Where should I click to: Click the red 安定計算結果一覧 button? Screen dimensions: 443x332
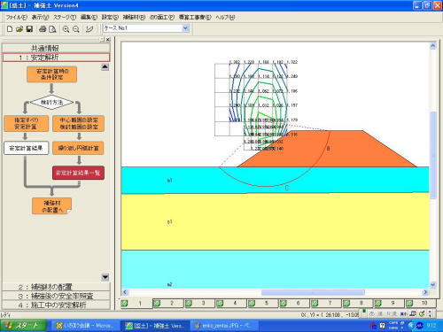tap(78, 173)
